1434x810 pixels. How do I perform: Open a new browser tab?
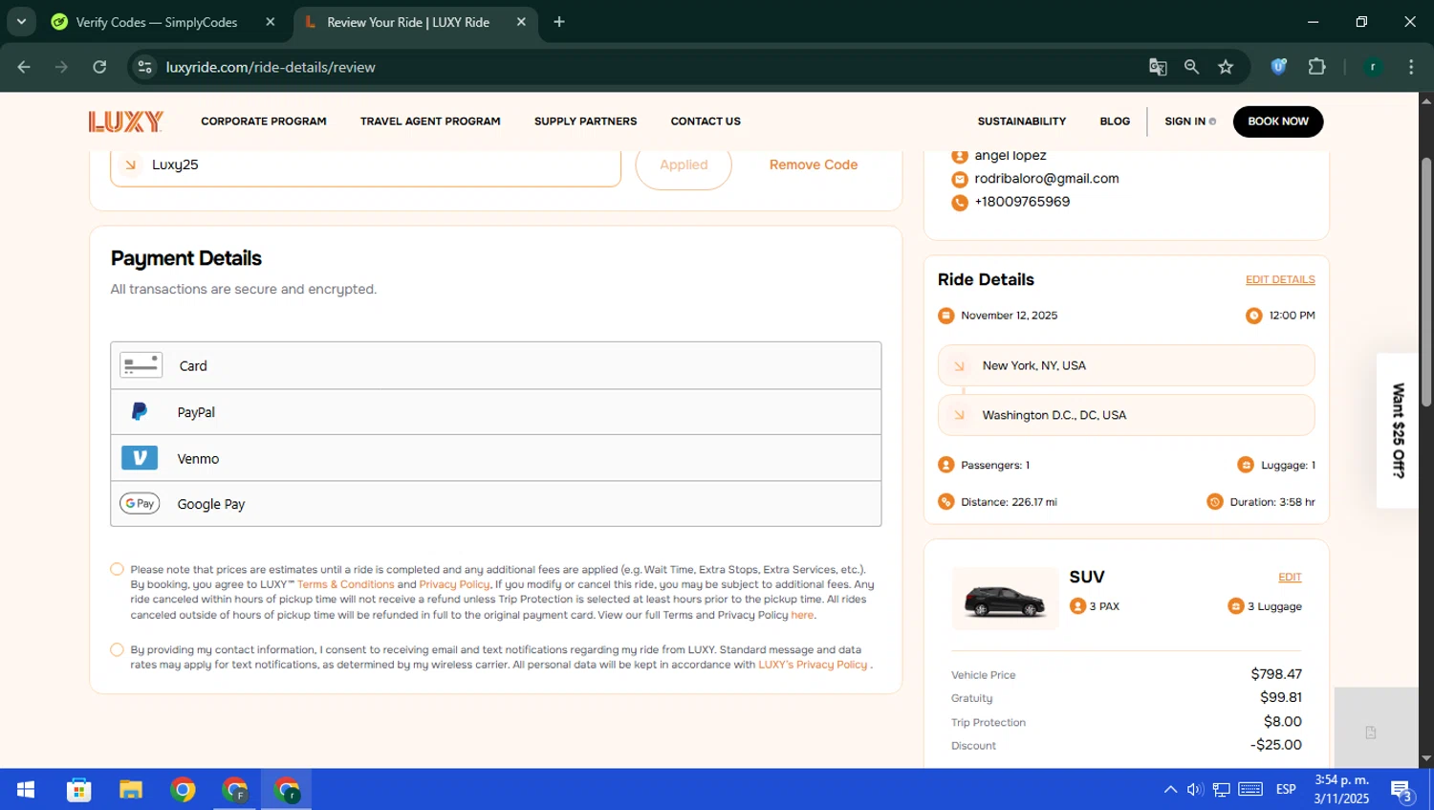[x=559, y=22]
